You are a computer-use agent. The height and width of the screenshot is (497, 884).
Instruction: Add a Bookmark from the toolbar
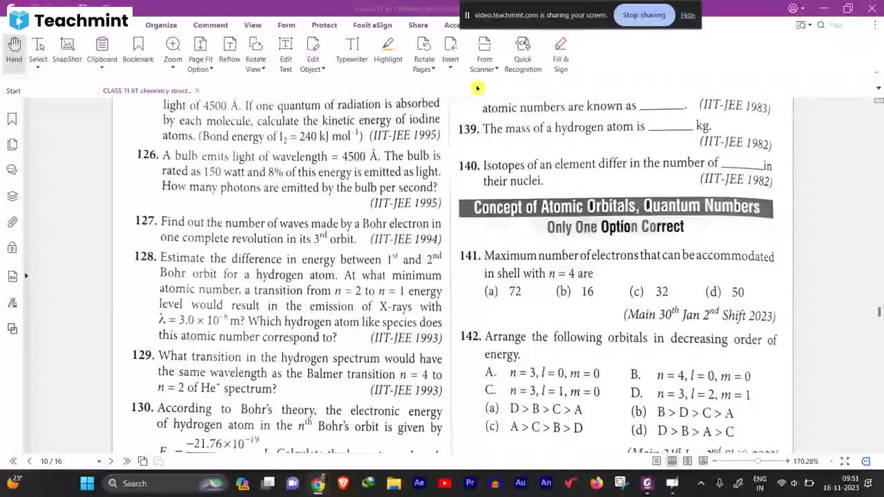(x=138, y=50)
